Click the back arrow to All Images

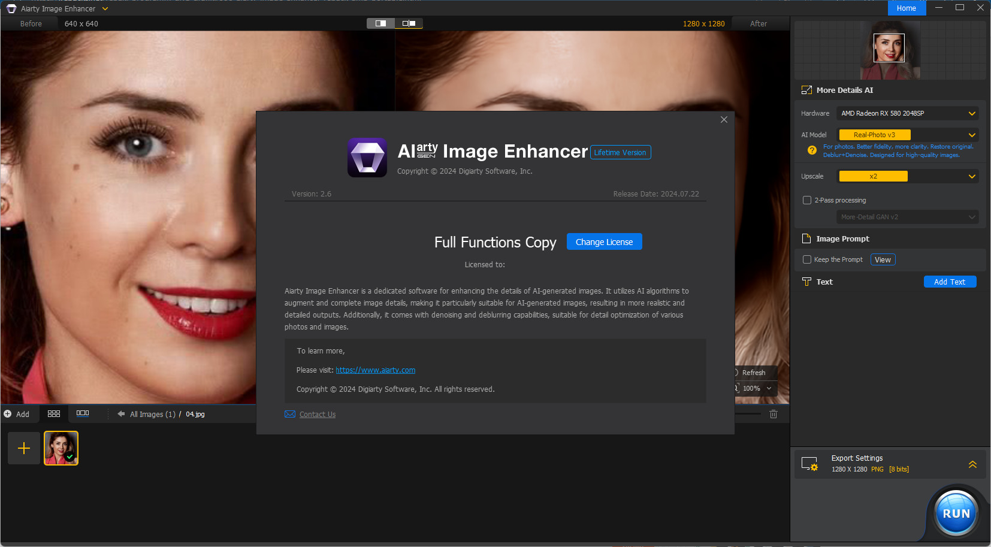pos(121,414)
